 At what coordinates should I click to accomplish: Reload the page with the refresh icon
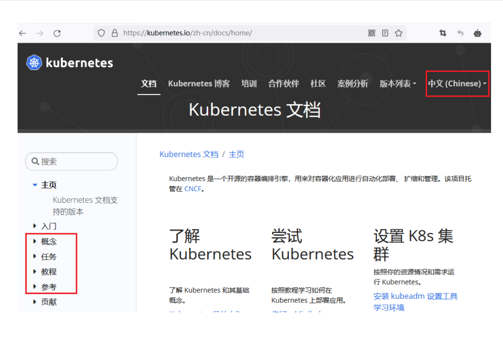click(x=57, y=33)
